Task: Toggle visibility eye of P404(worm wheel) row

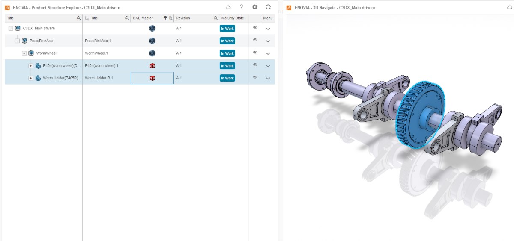Action: pyautogui.click(x=255, y=65)
